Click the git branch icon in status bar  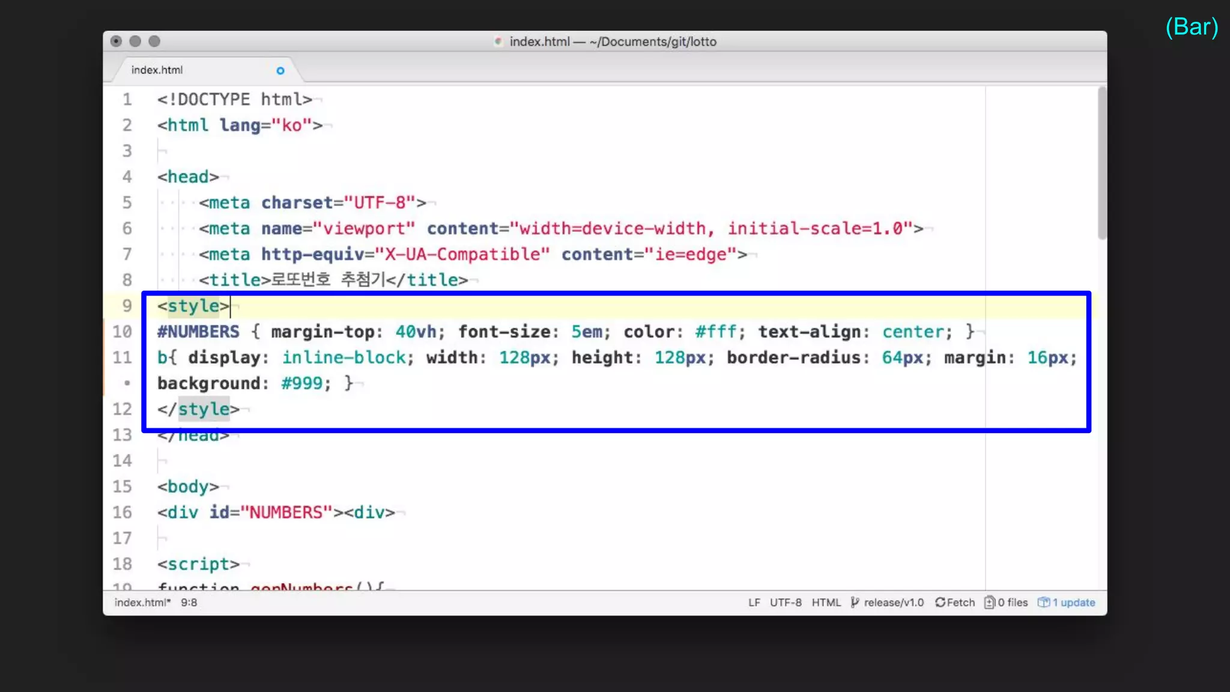[x=855, y=602]
